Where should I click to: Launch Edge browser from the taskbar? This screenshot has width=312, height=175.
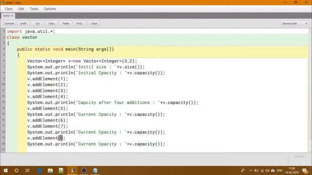[x=39, y=171]
